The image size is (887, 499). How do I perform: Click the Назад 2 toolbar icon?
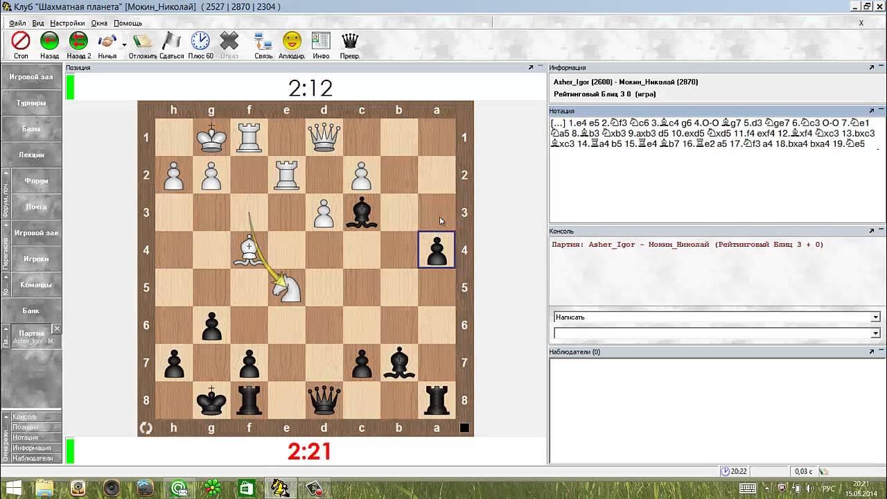point(78,42)
